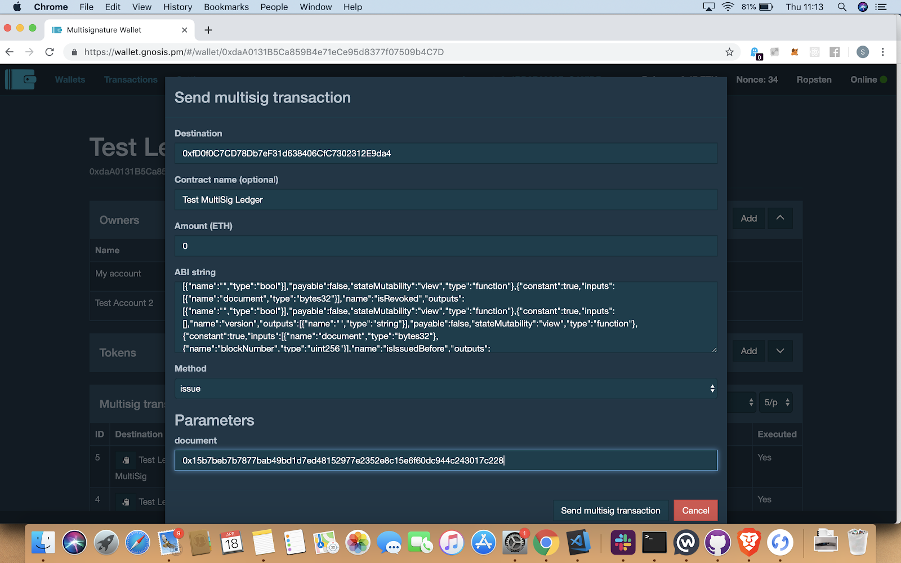Switch to Multisignature Wallet browser tab
Viewport: 901px width, 563px height.
[x=113, y=30]
